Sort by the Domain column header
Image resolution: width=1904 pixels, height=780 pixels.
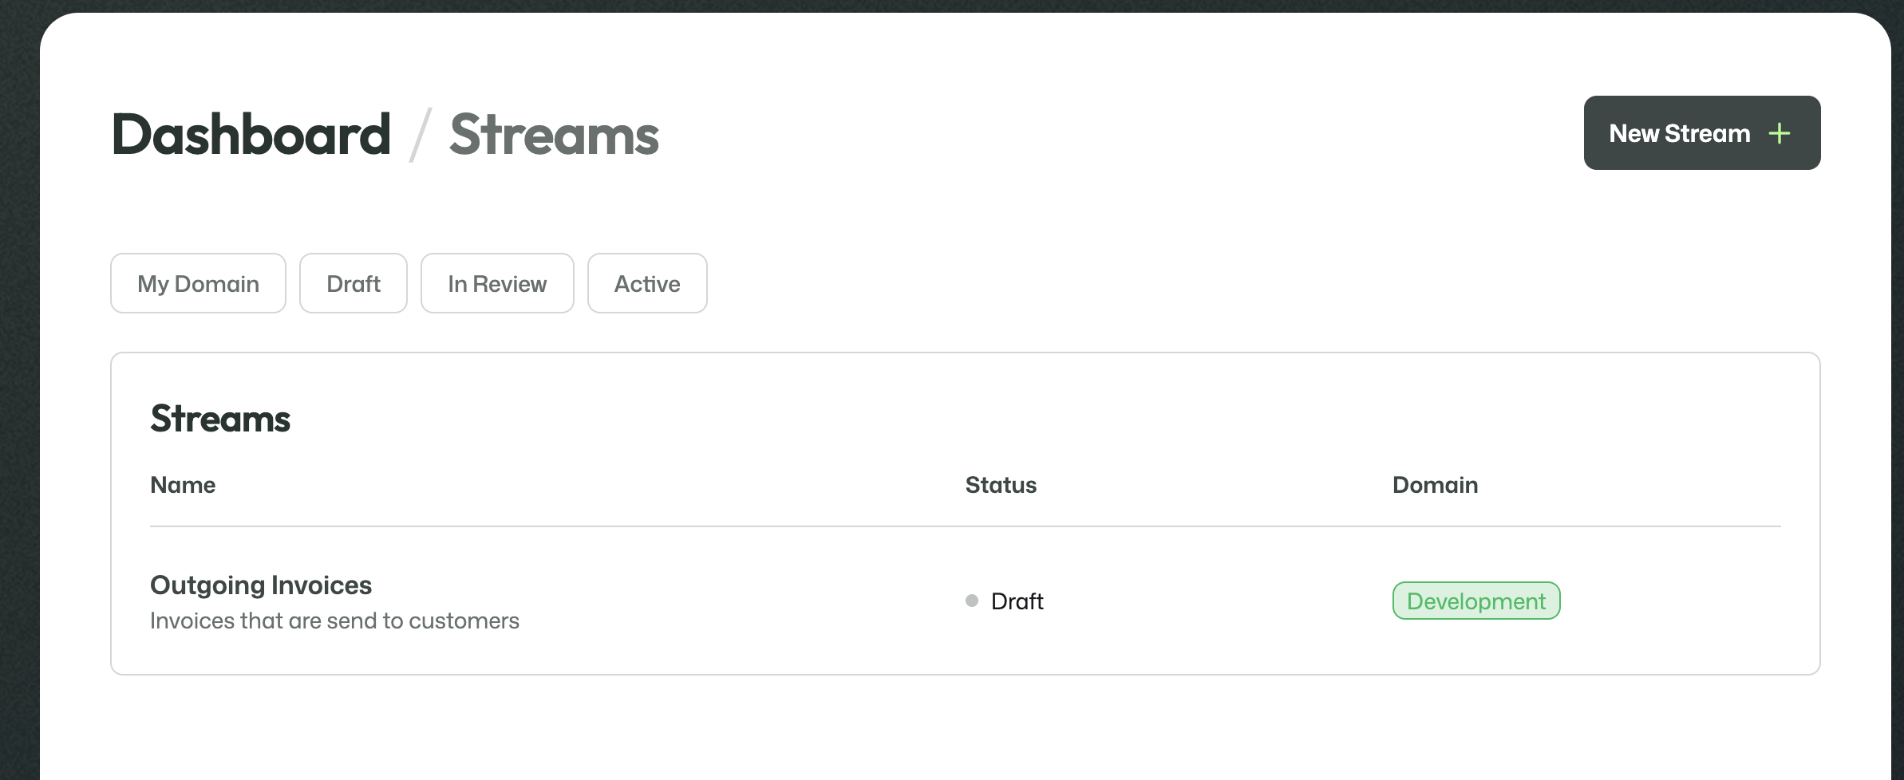click(x=1435, y=485)
